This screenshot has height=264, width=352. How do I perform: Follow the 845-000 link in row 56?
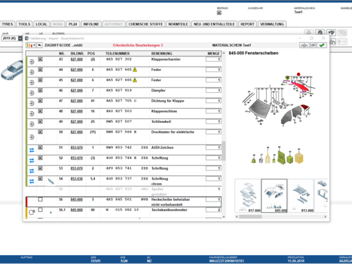point(76,199)
